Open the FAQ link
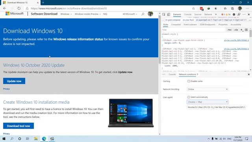 tap(105, 14)
